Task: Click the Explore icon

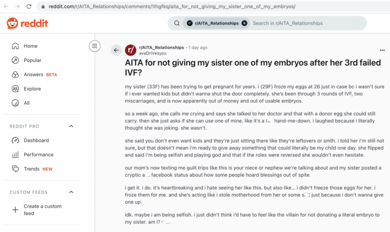Action: [15, 89]
